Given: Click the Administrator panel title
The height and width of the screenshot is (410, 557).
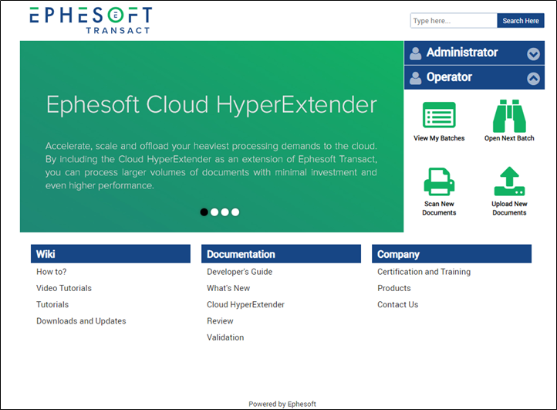Looking at the screenshot, I should pos(462,53).
